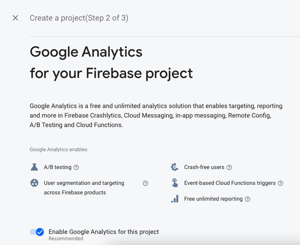Image resolution: width=300 pixels, height=245 pixels.
Task: Click the Event-based Cloud Functions triggers label
Action: point(230,183)
